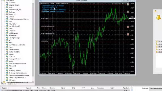Click the large yellow bell alert icon
162x91 pixels.
coord(158,17)
